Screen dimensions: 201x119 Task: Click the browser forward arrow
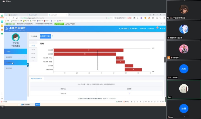(x=10, y=18)
